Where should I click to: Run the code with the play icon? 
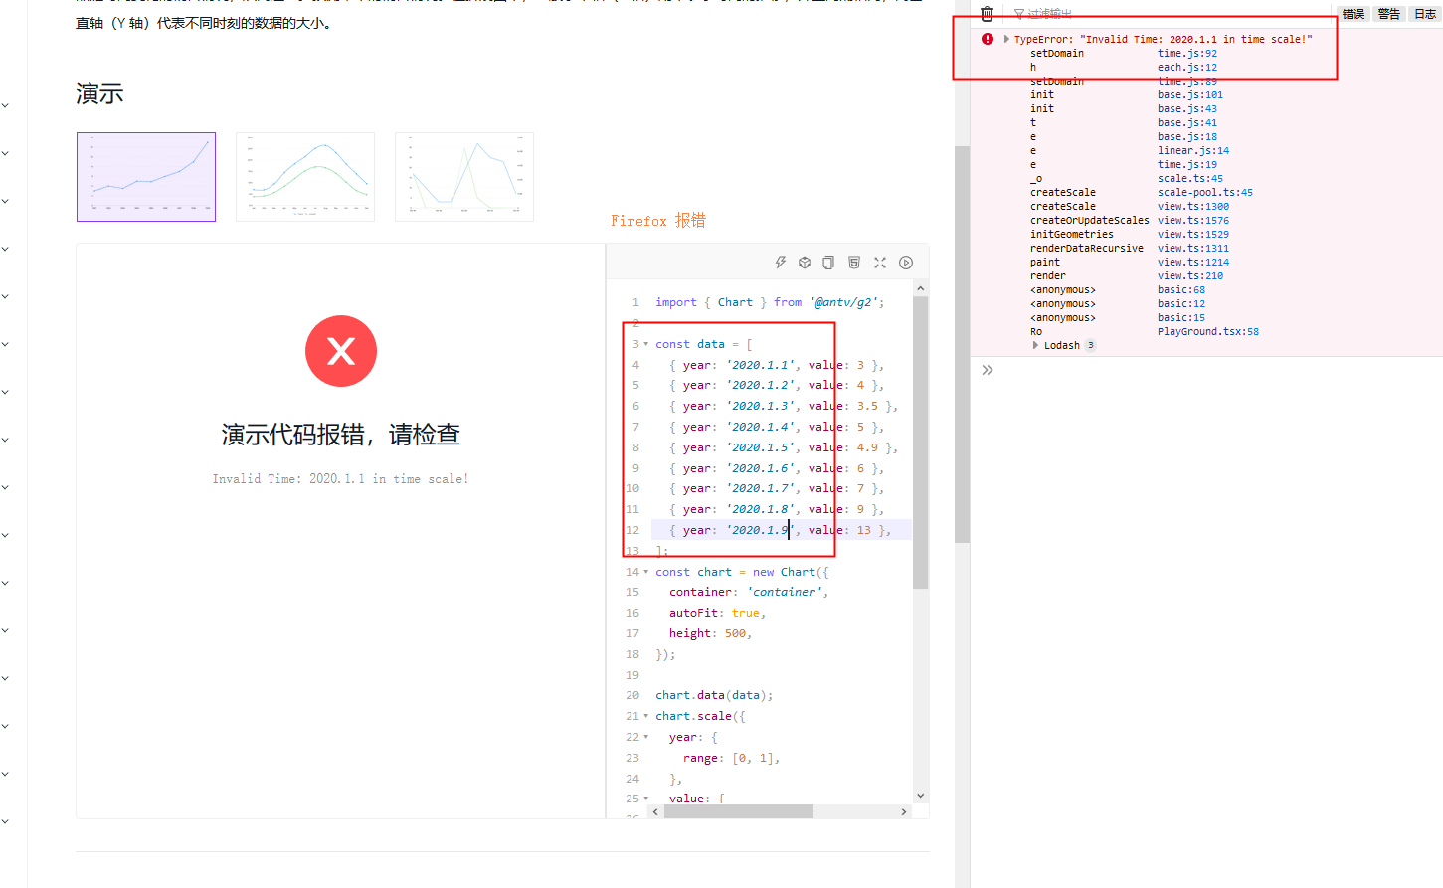[x=906, y=263]
